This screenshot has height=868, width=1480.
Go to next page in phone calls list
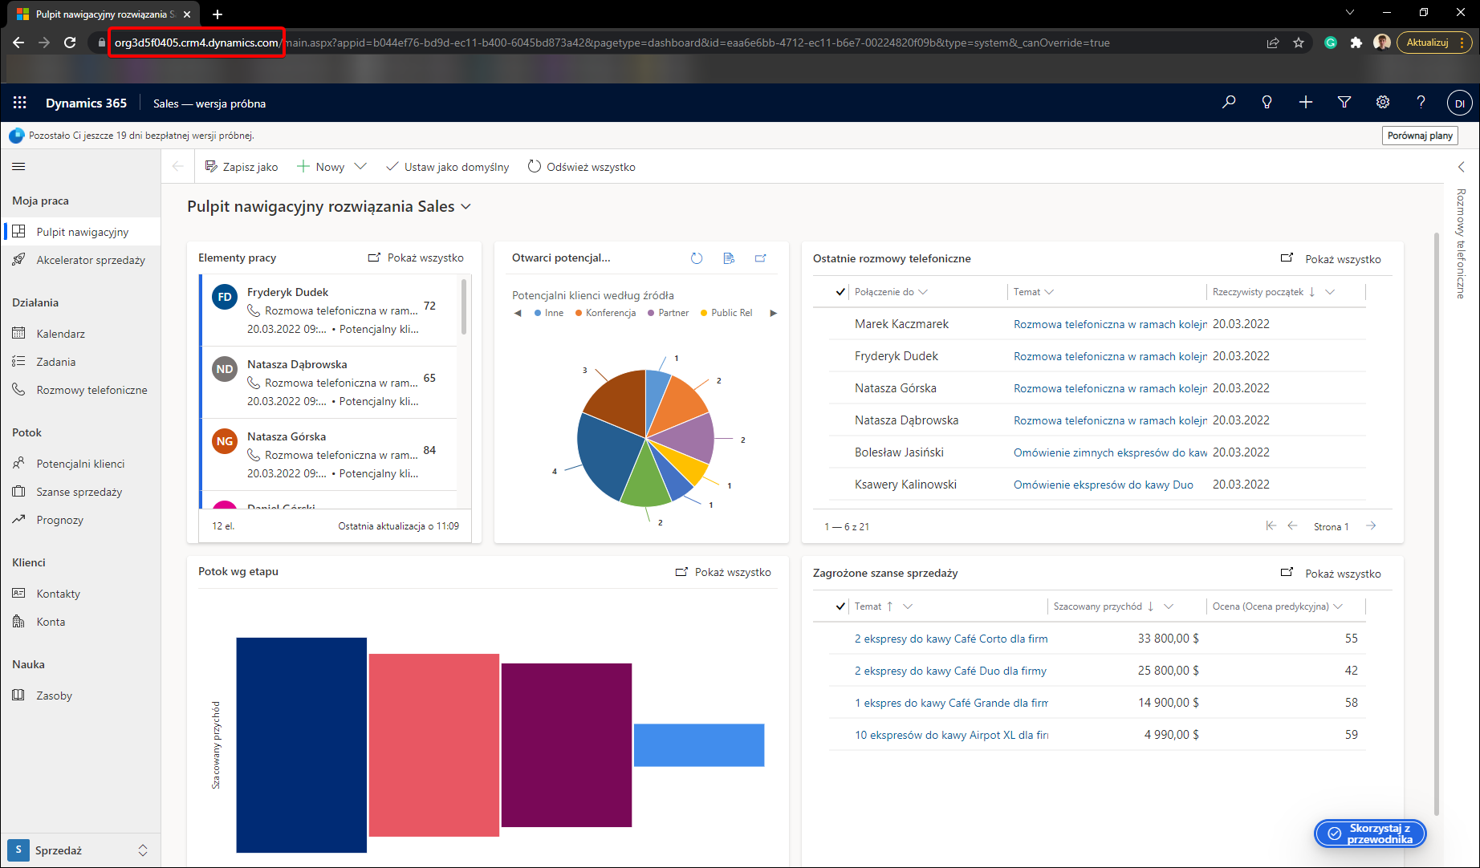click(1371, 526)
